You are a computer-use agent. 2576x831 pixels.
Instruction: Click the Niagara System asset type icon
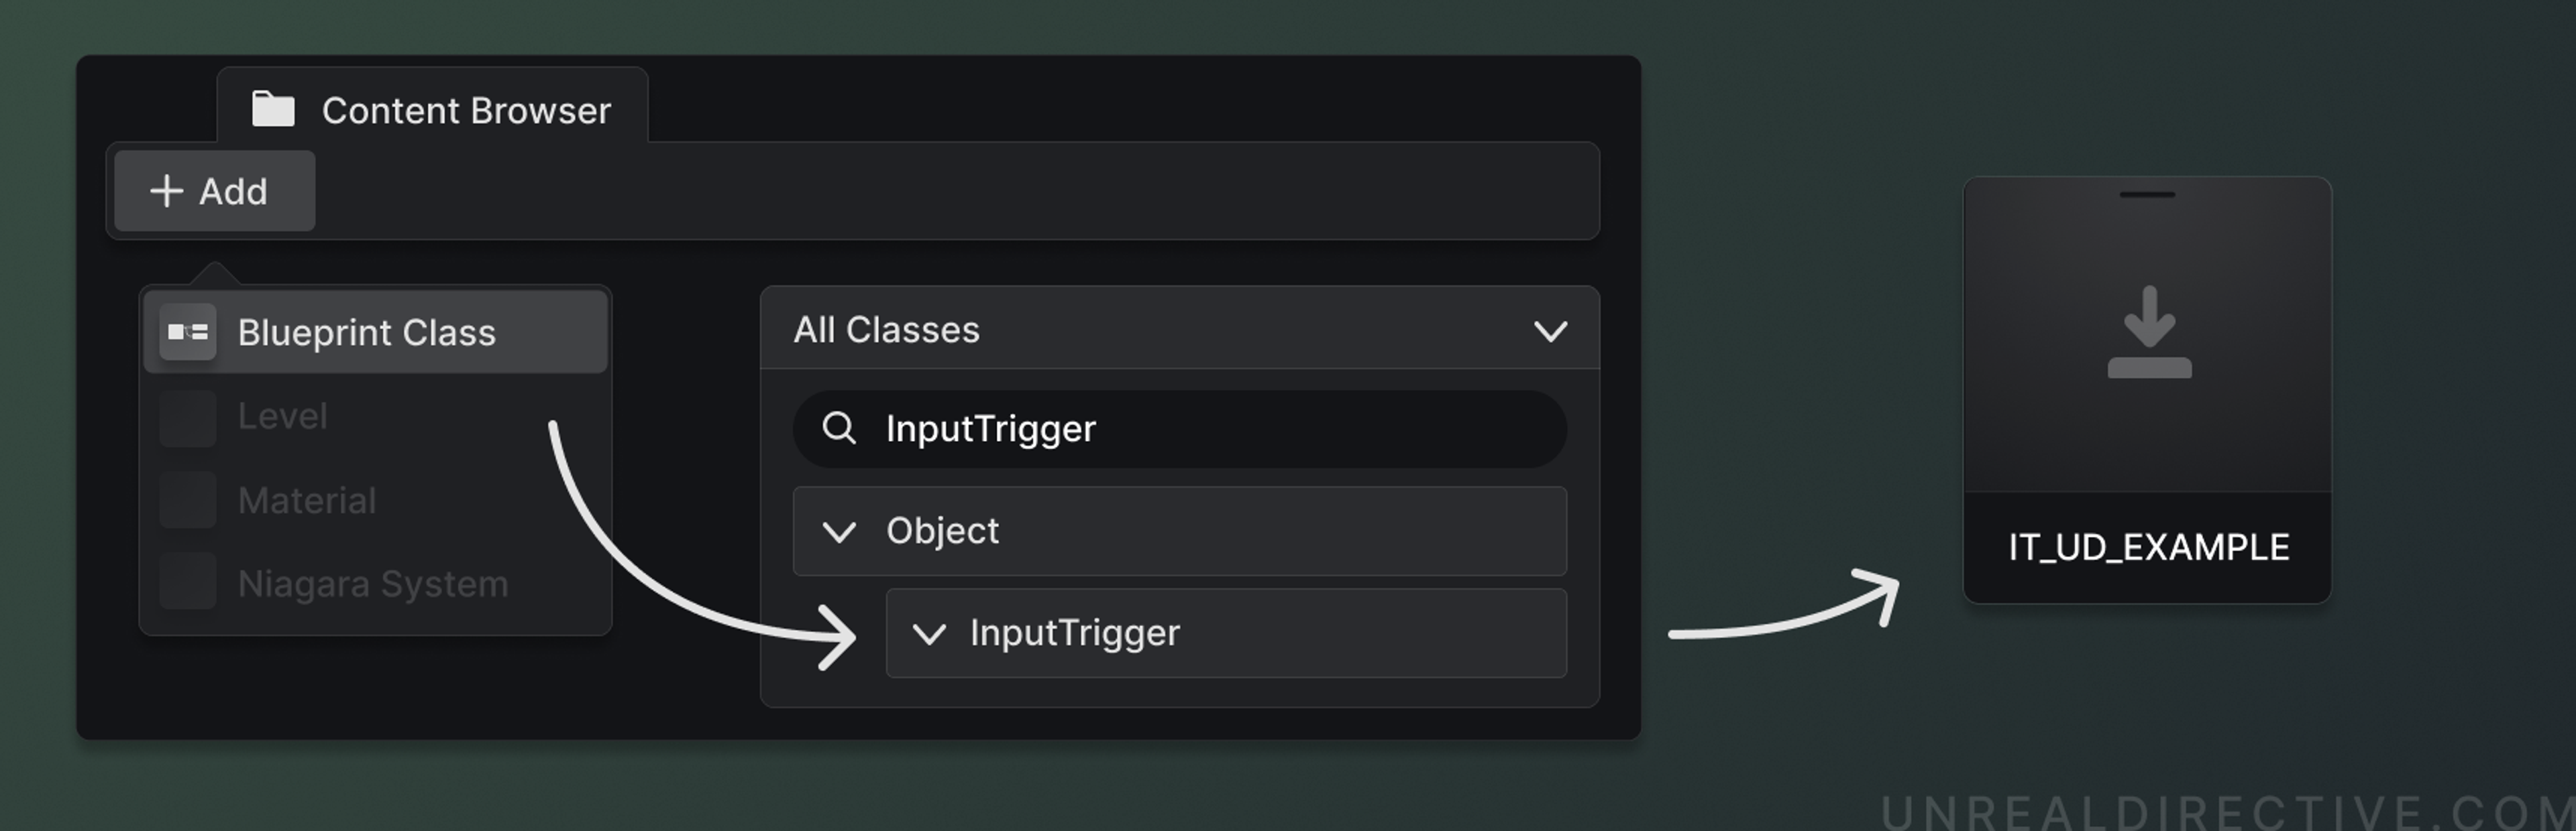tap(187, 583)
